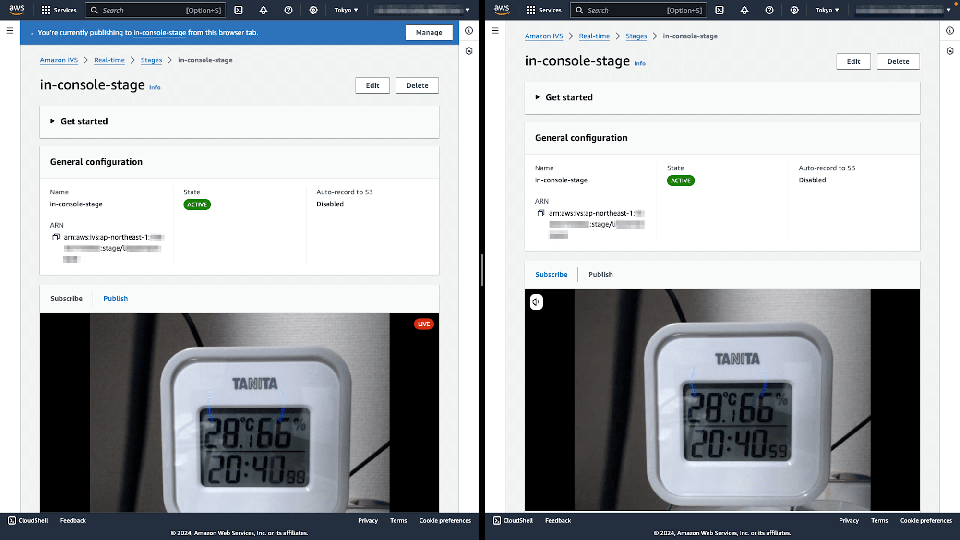Open in-console-stage link in blue banner
Image resolution: width=960 pixels, height=540 pixels.
pos(160,33)
